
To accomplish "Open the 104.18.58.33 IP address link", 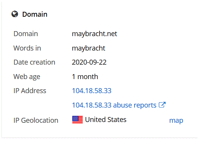I will pos(92,91).
